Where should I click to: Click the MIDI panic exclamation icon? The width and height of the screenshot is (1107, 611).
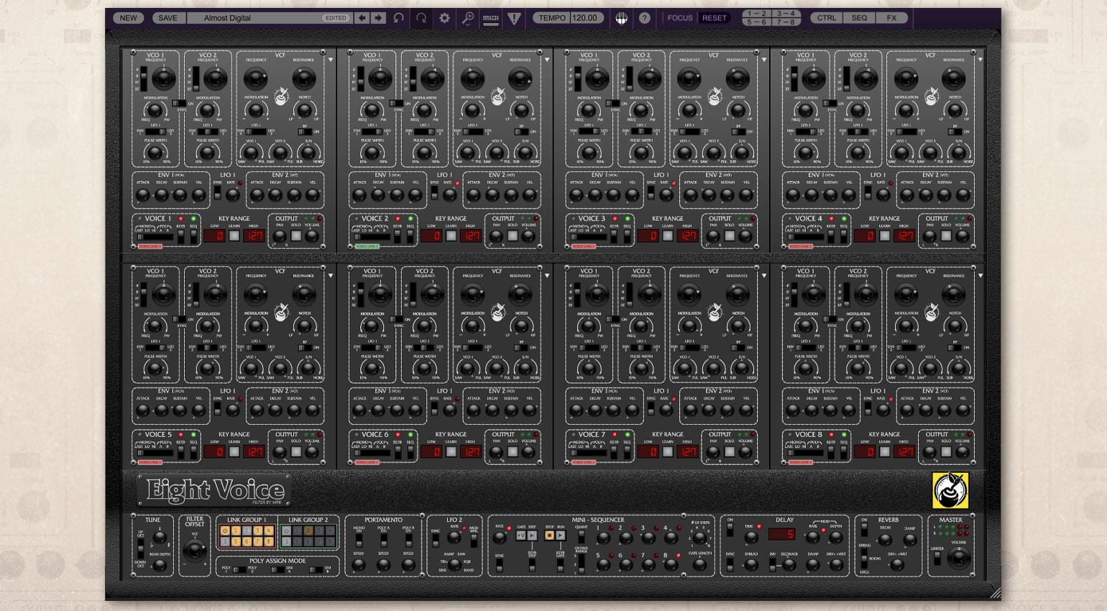click(513, 18)
